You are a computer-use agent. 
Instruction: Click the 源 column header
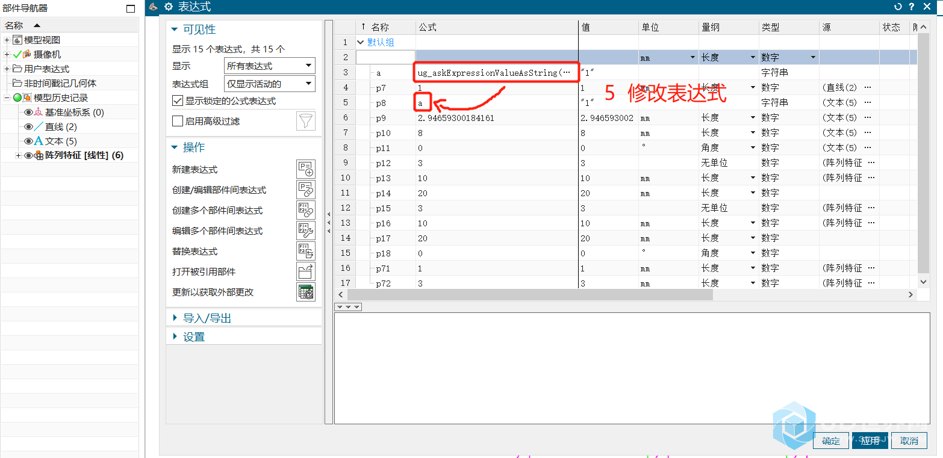[x=849, y=28]
